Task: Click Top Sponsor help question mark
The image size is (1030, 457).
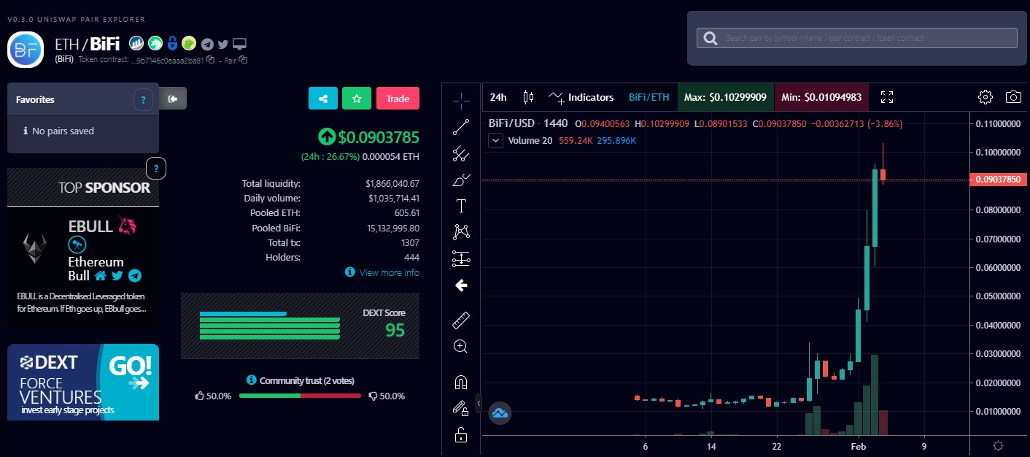Action: tap(156, 169)
